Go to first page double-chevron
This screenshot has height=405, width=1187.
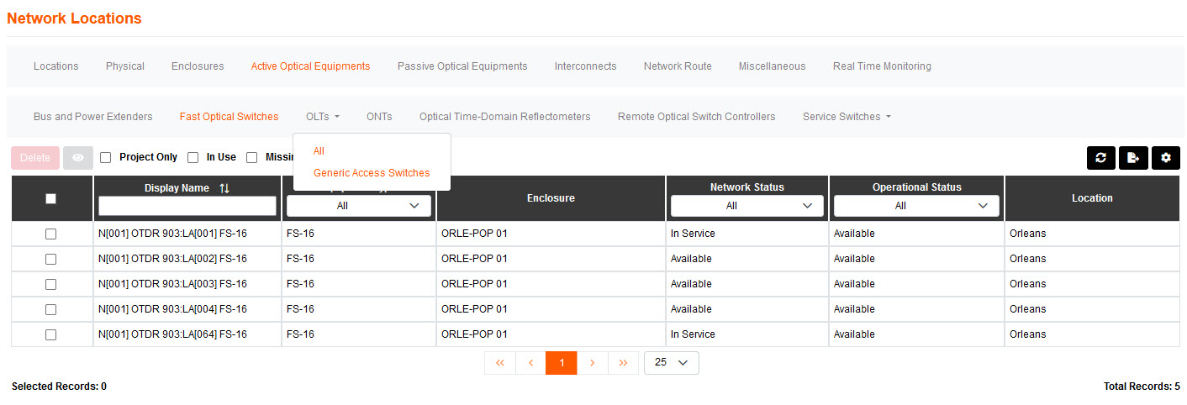(x=500, y=363)
